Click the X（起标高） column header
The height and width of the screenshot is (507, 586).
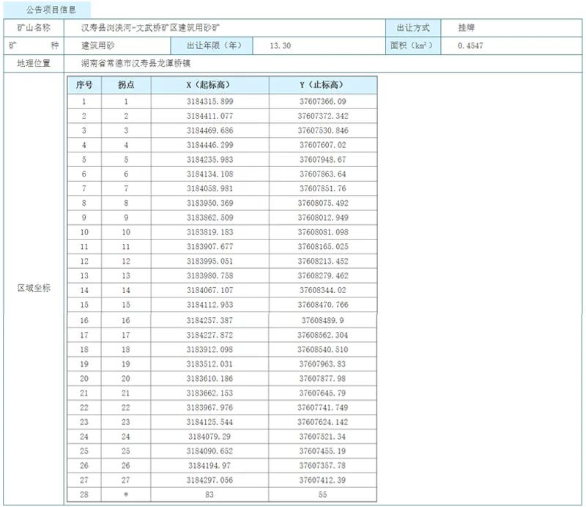[x=209, y=84]
